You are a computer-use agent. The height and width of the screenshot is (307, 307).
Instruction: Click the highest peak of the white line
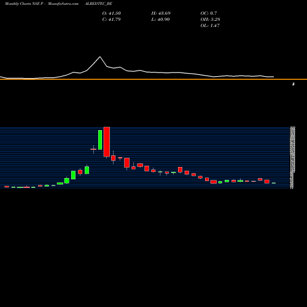point(100,56)
